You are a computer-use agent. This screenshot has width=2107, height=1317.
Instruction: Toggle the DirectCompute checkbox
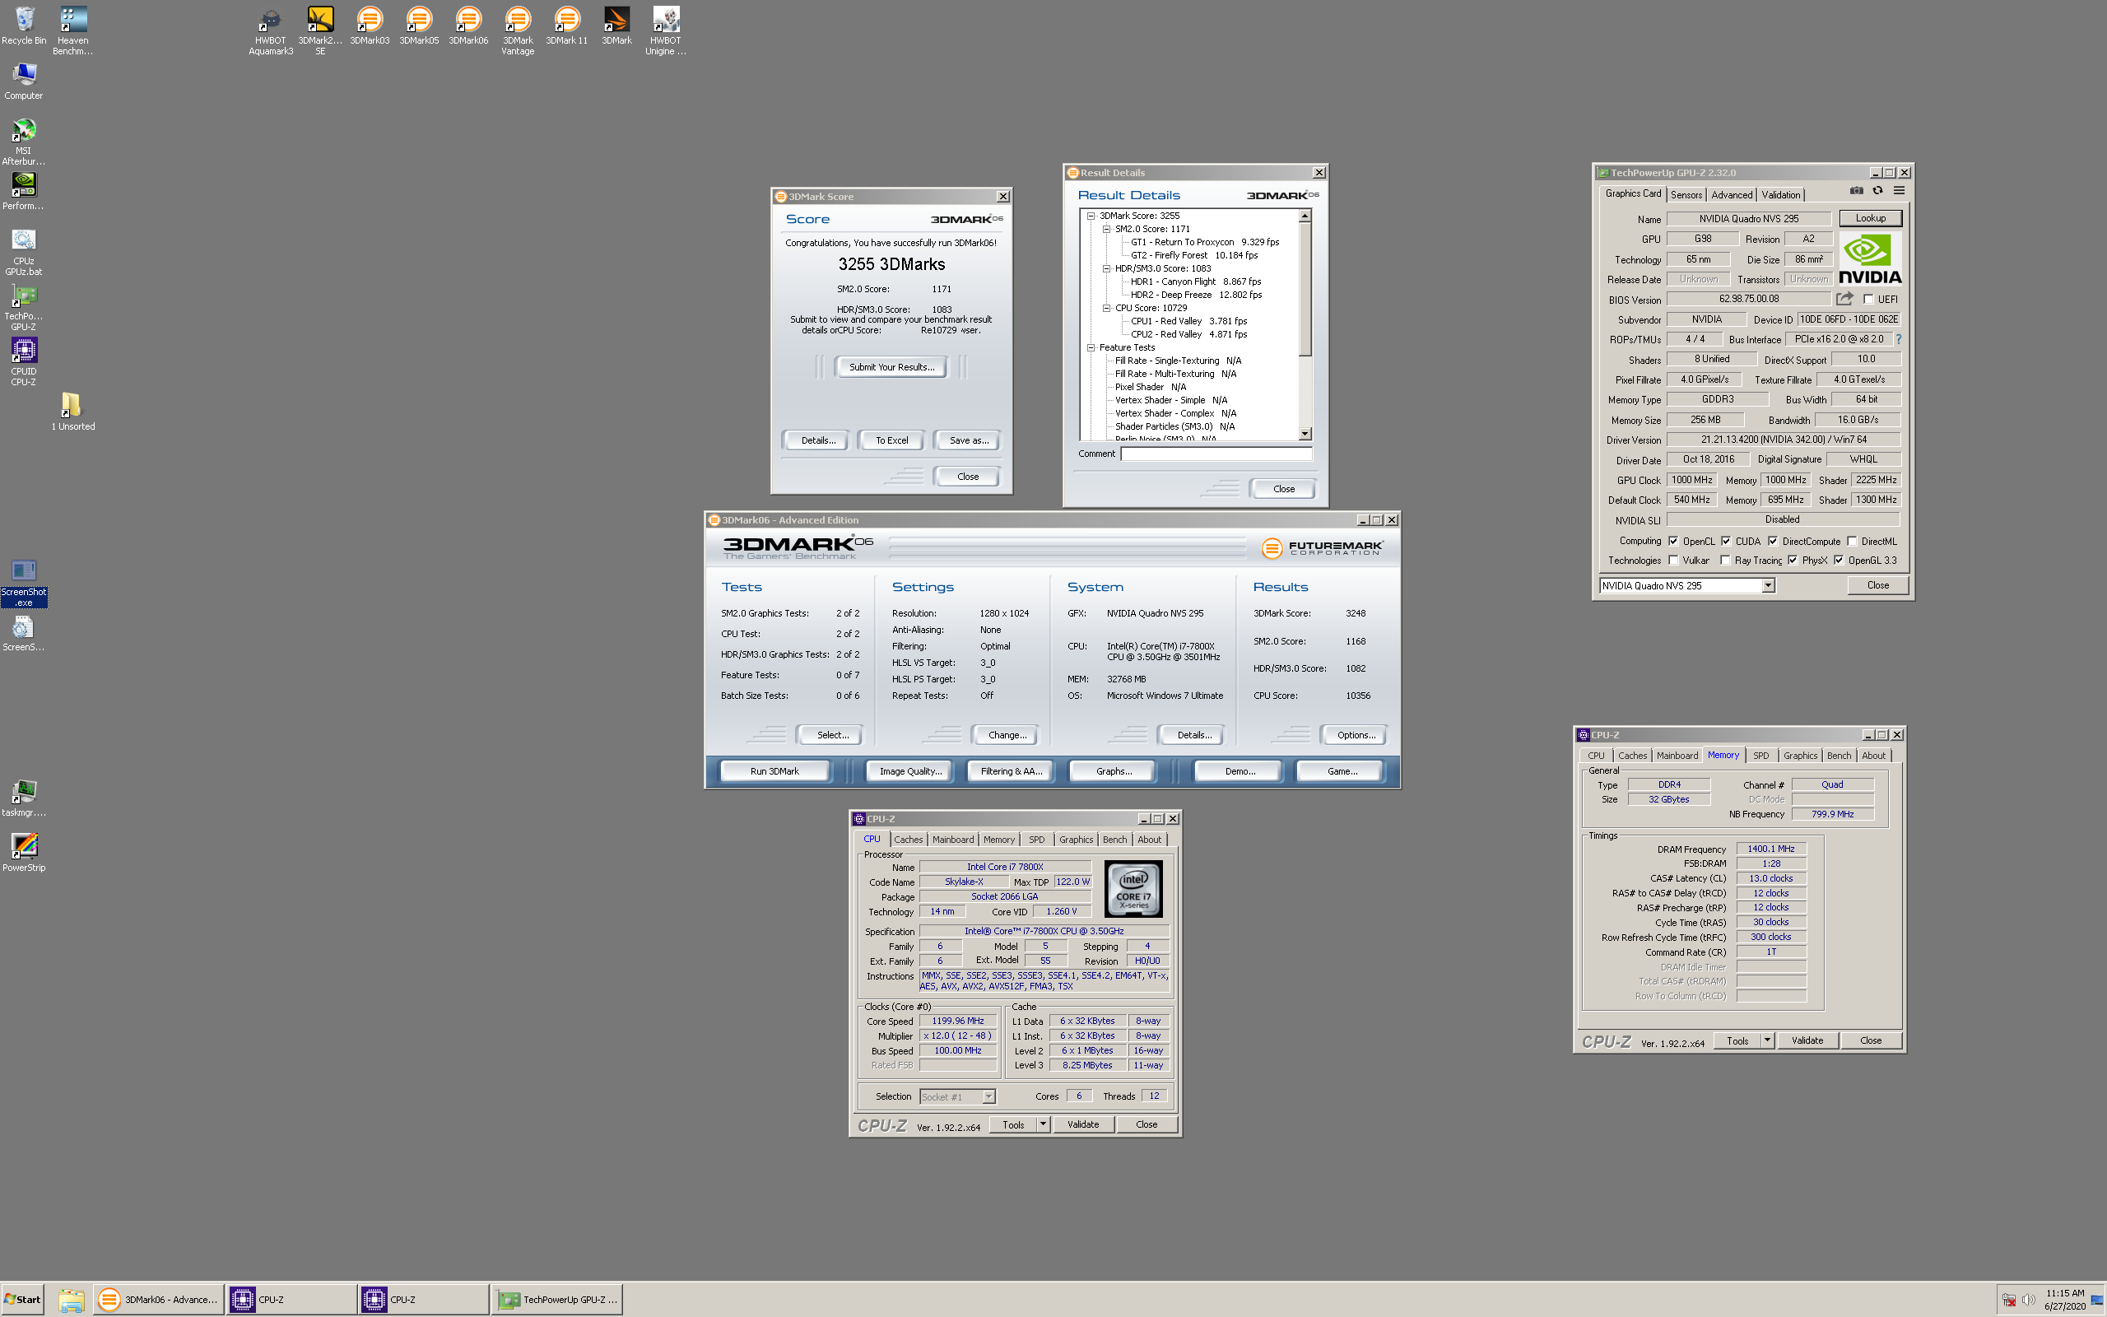pyautogui.click(x=1773, y=541)
